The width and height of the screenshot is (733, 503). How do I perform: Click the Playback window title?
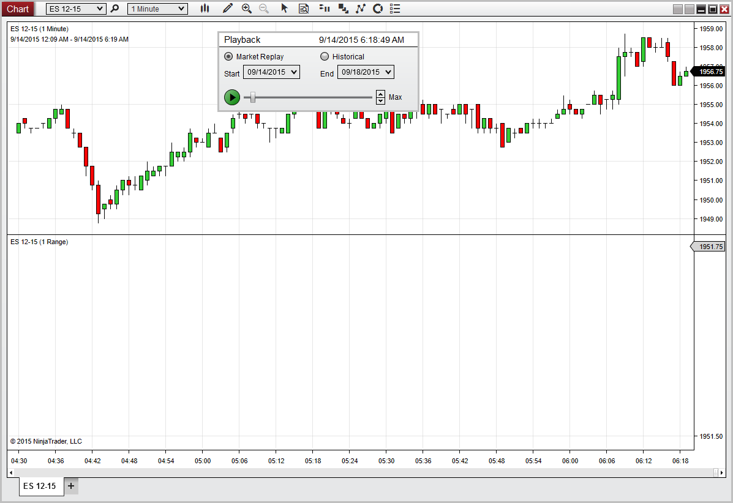pyautogui.click(x=242, y=40)
